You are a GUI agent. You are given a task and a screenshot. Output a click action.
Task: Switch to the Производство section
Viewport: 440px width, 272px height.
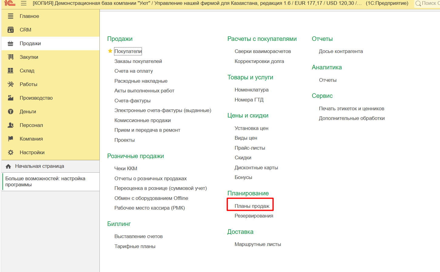pyautogui.click(x=36, y=98)
